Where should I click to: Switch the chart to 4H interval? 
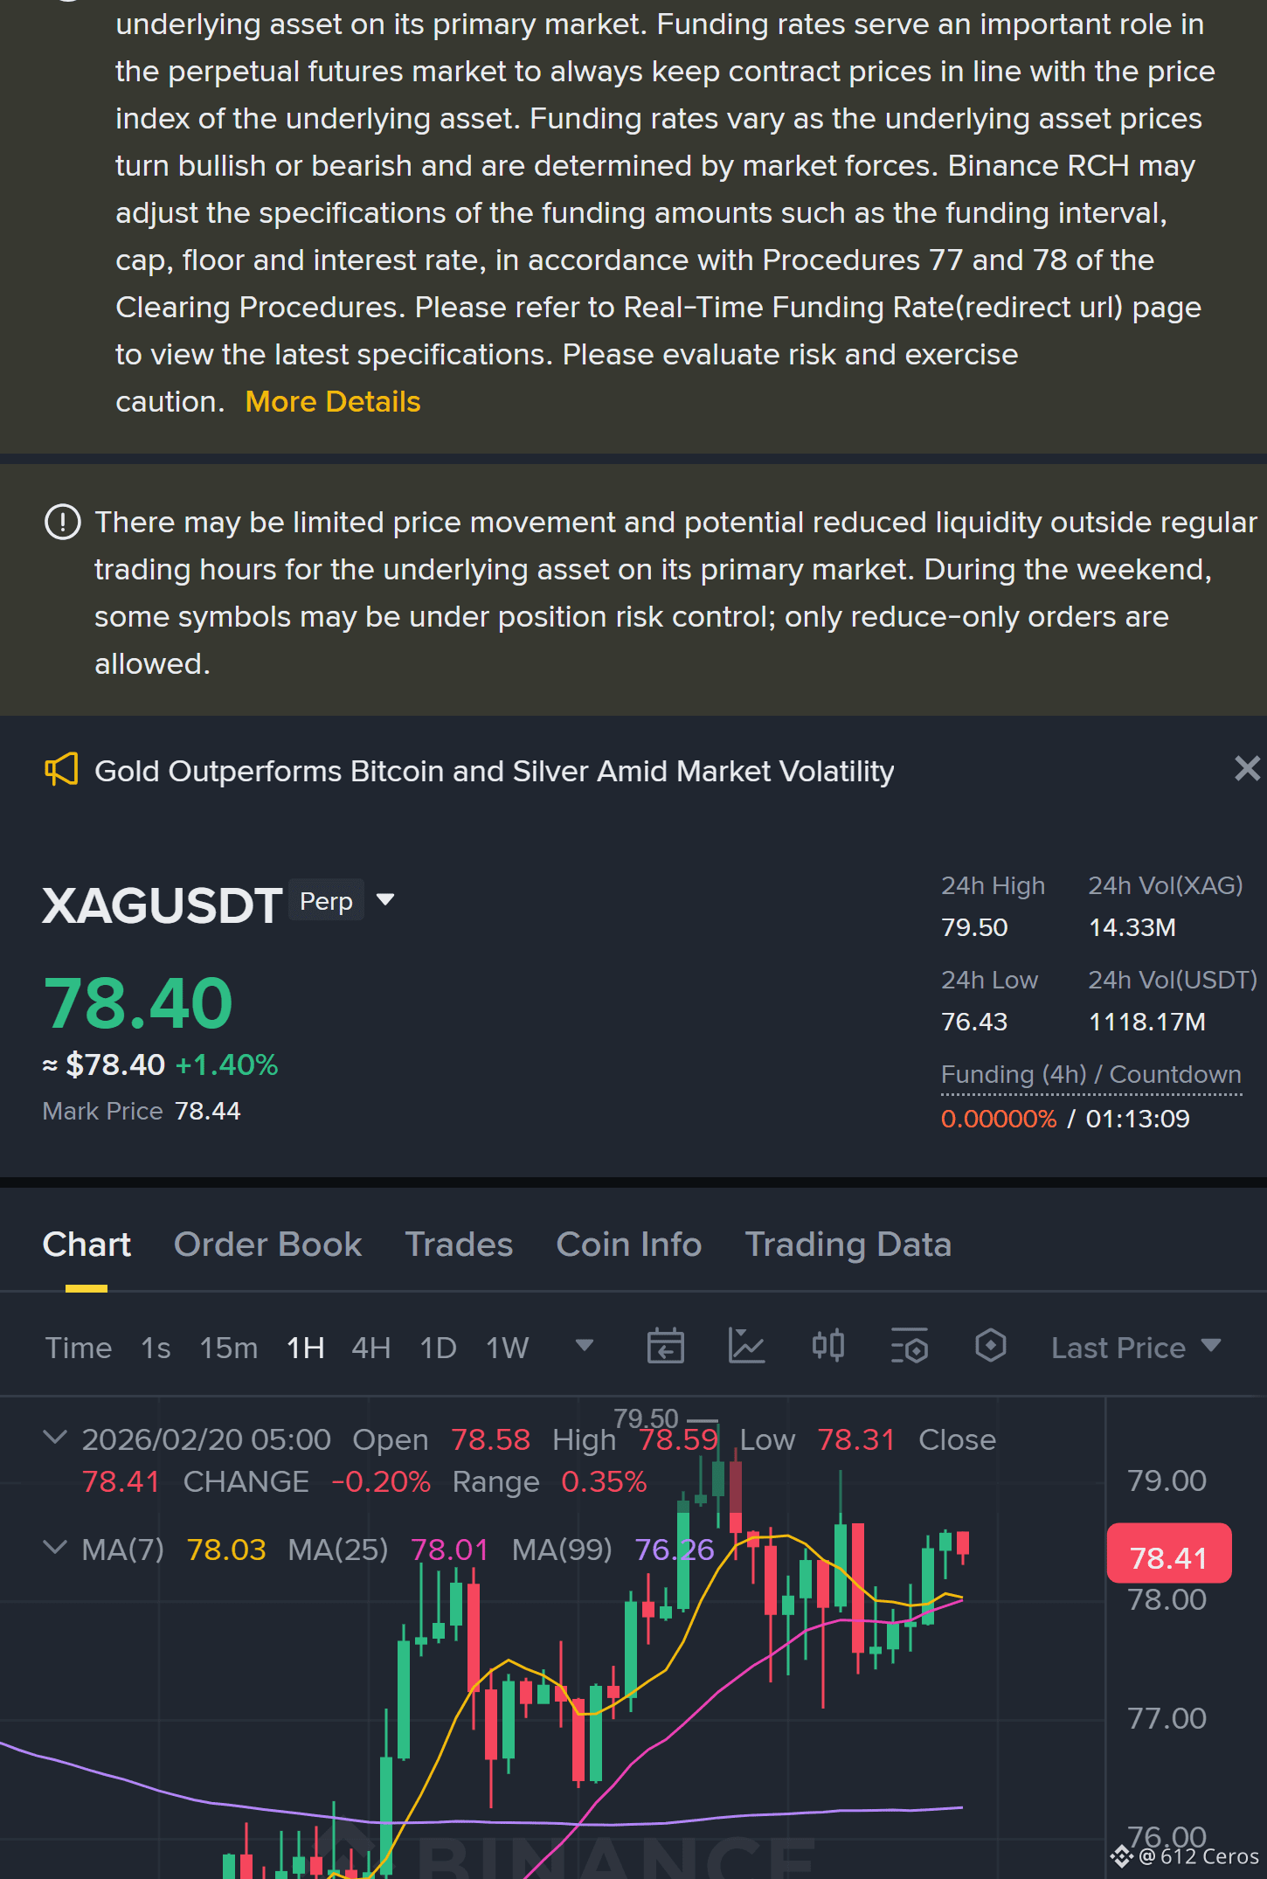[x=370, y=1348]
